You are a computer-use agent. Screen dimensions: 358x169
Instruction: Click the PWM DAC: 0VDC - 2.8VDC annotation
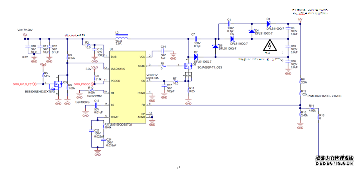coord(324,96)
